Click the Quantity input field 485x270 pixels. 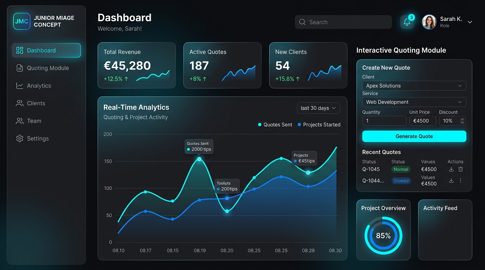(x=384, y=121)
